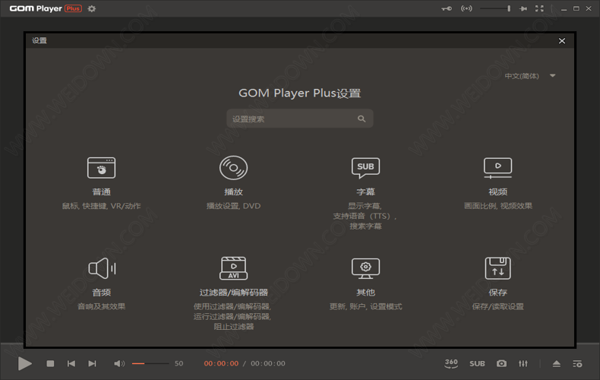Click the GOM Player Plus logo

(x=46, y=8)
